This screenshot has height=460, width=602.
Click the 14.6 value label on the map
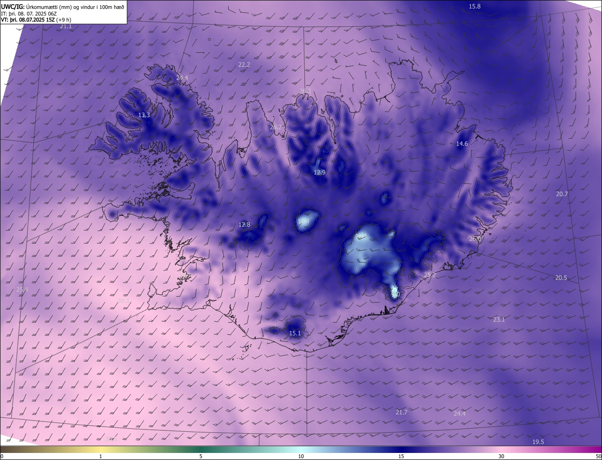[x=462, y=143]
